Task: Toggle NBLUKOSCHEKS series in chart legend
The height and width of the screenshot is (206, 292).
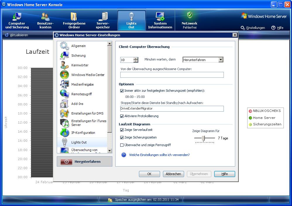Action: click(x=250, y=111)
